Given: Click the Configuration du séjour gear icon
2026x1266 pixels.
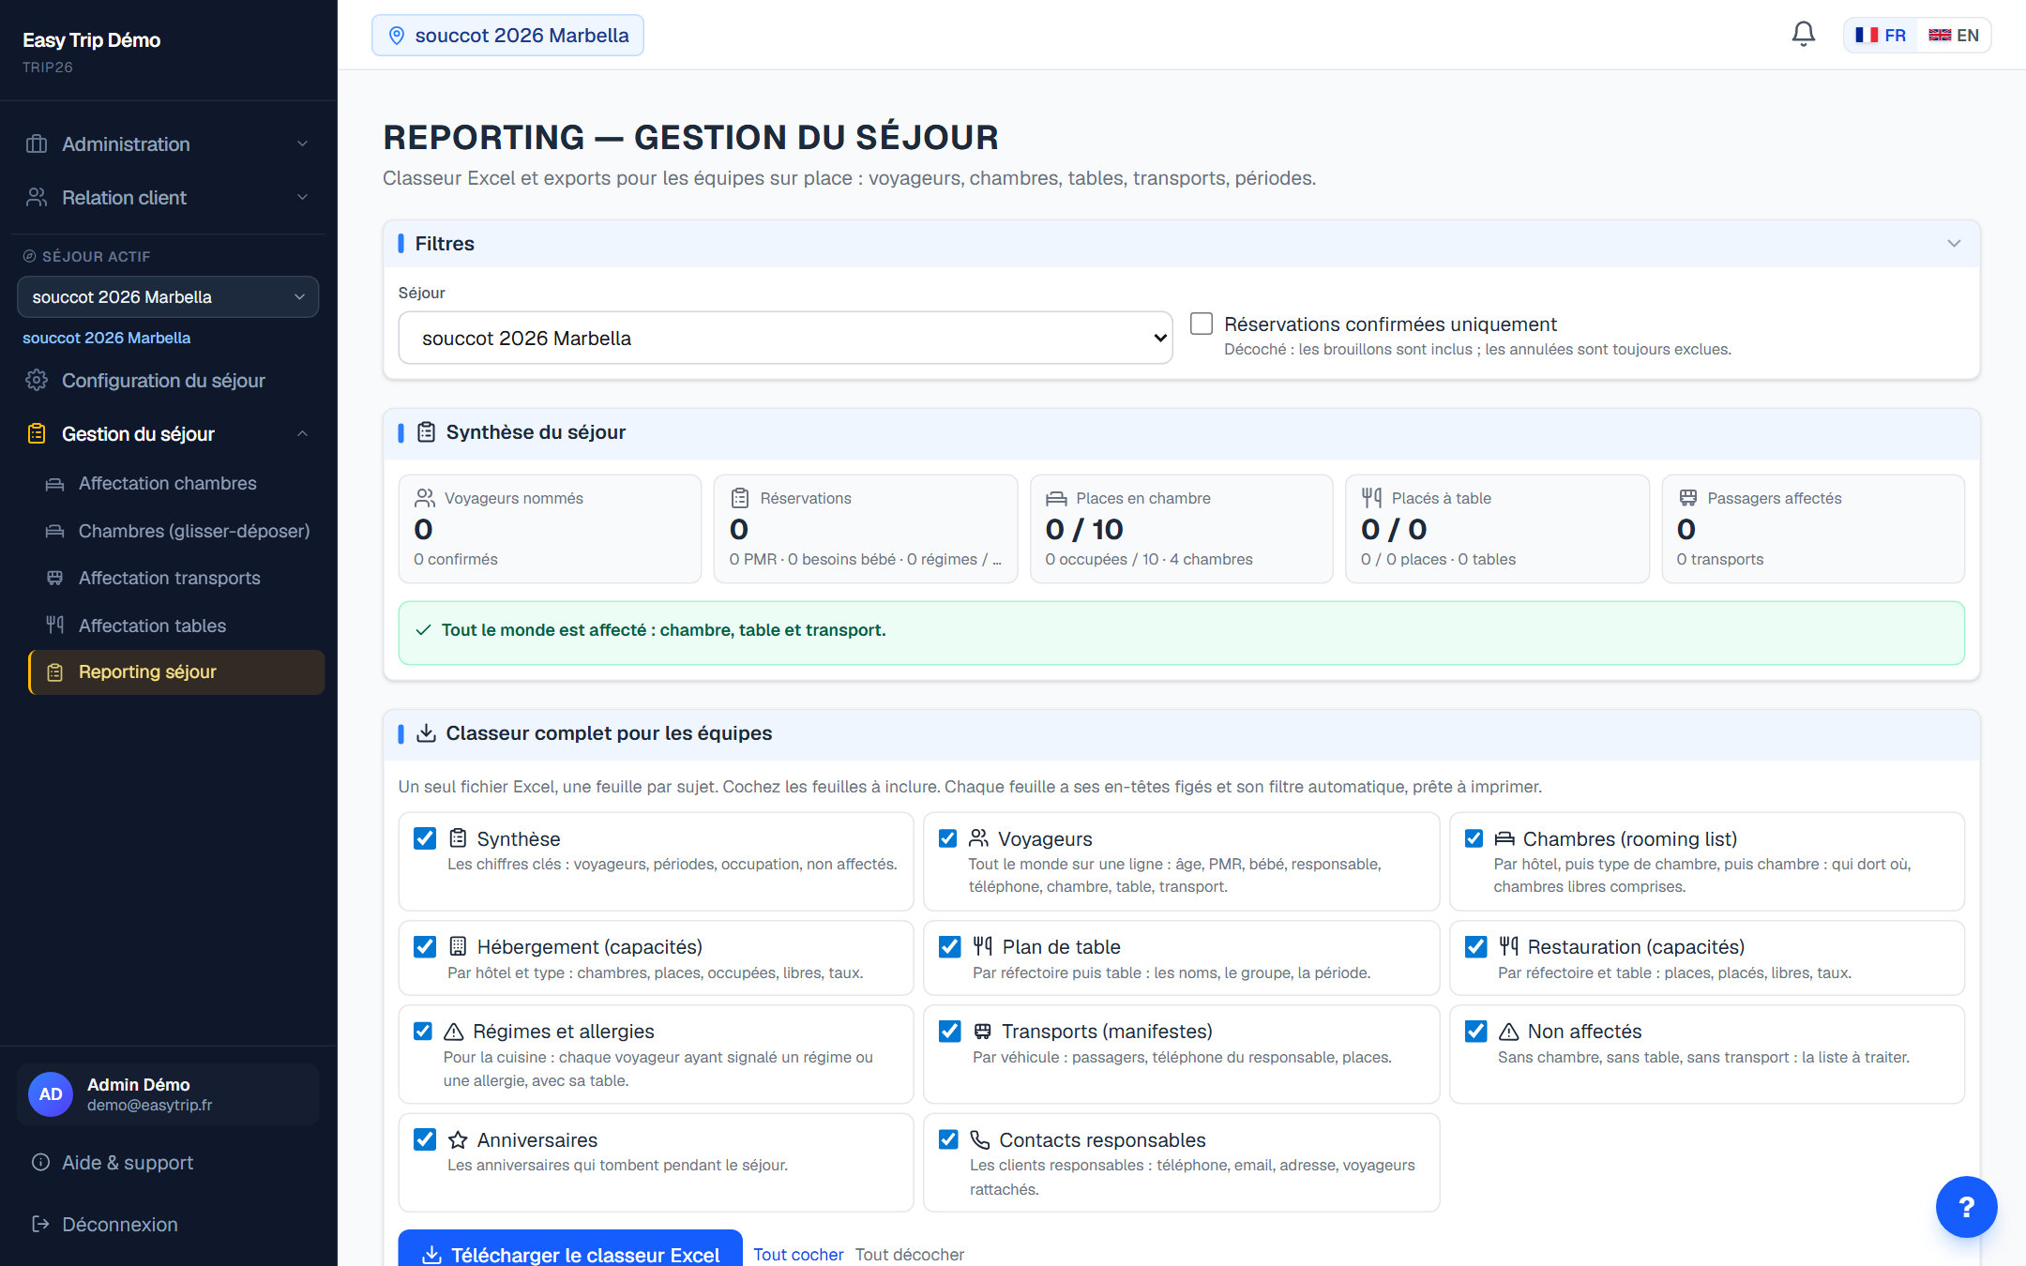Looking at the screenshot, I should coord(37,380).
